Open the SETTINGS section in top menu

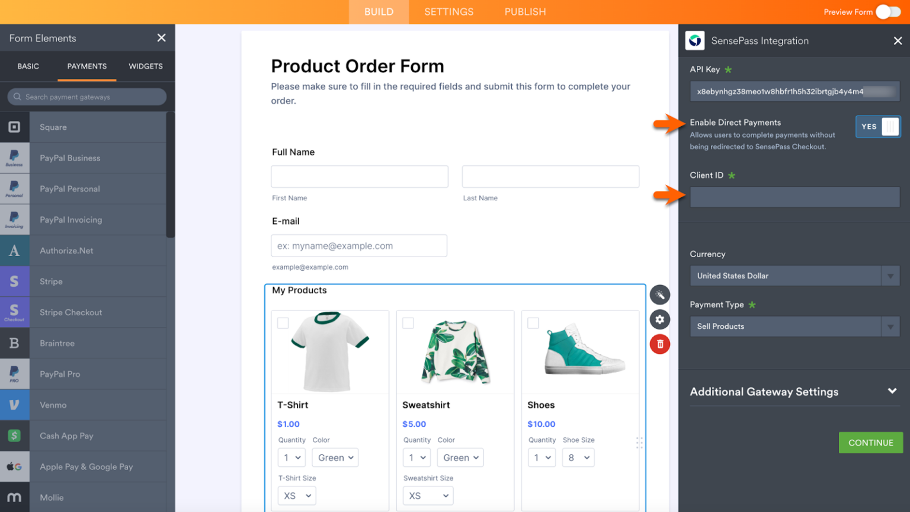[x=448, y=11]
